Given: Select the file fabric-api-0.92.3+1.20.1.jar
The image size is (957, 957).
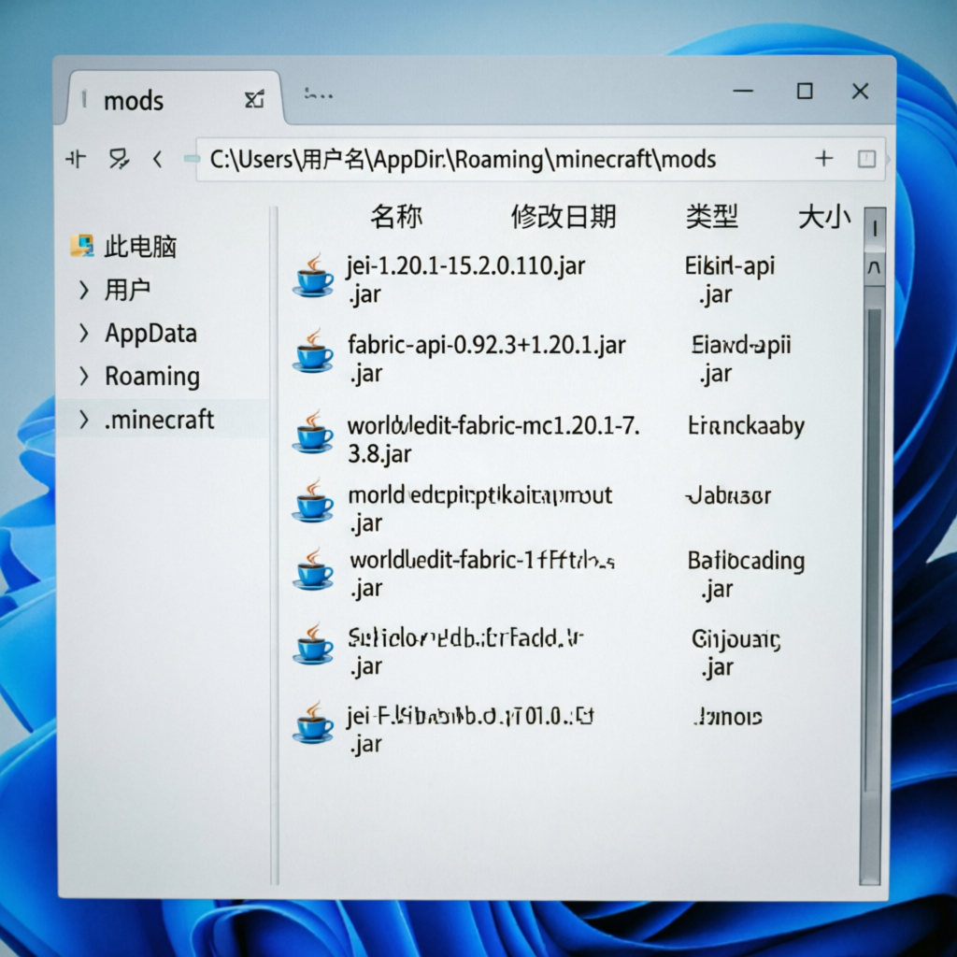Looking at the screenshot, I should coord(486,359).
